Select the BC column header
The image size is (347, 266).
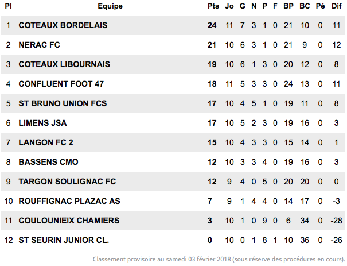click(305, 6)
